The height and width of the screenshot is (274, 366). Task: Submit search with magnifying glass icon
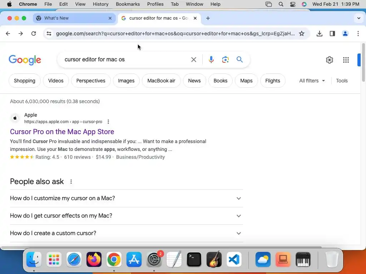[x=239, y=60]
